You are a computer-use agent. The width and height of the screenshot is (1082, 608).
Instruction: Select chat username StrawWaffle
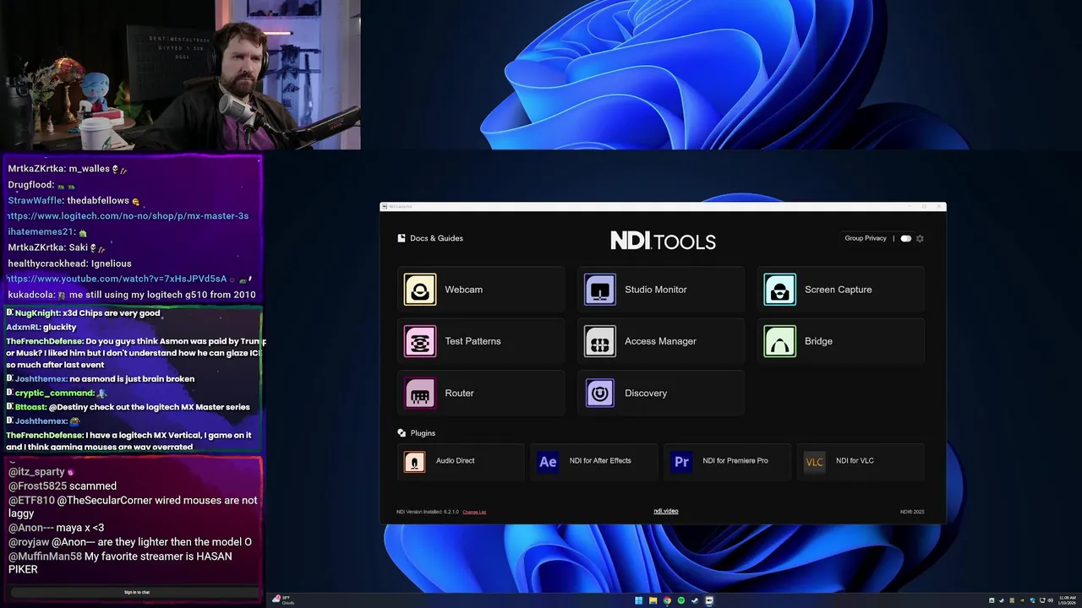tap(35, 201)
